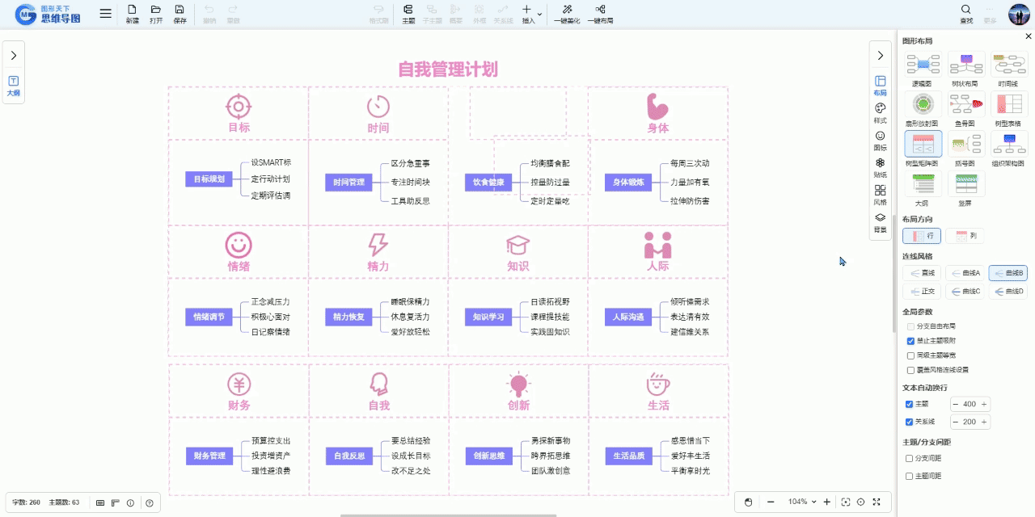Expand the left 大纲 panel chevron
This screenshot has width=1035, height=517.
(x=13, y=56)
